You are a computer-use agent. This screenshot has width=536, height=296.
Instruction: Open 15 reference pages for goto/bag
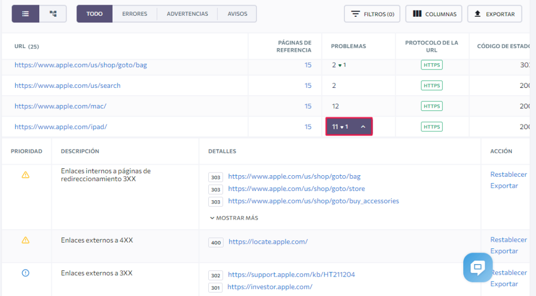[x=308, y=65]
